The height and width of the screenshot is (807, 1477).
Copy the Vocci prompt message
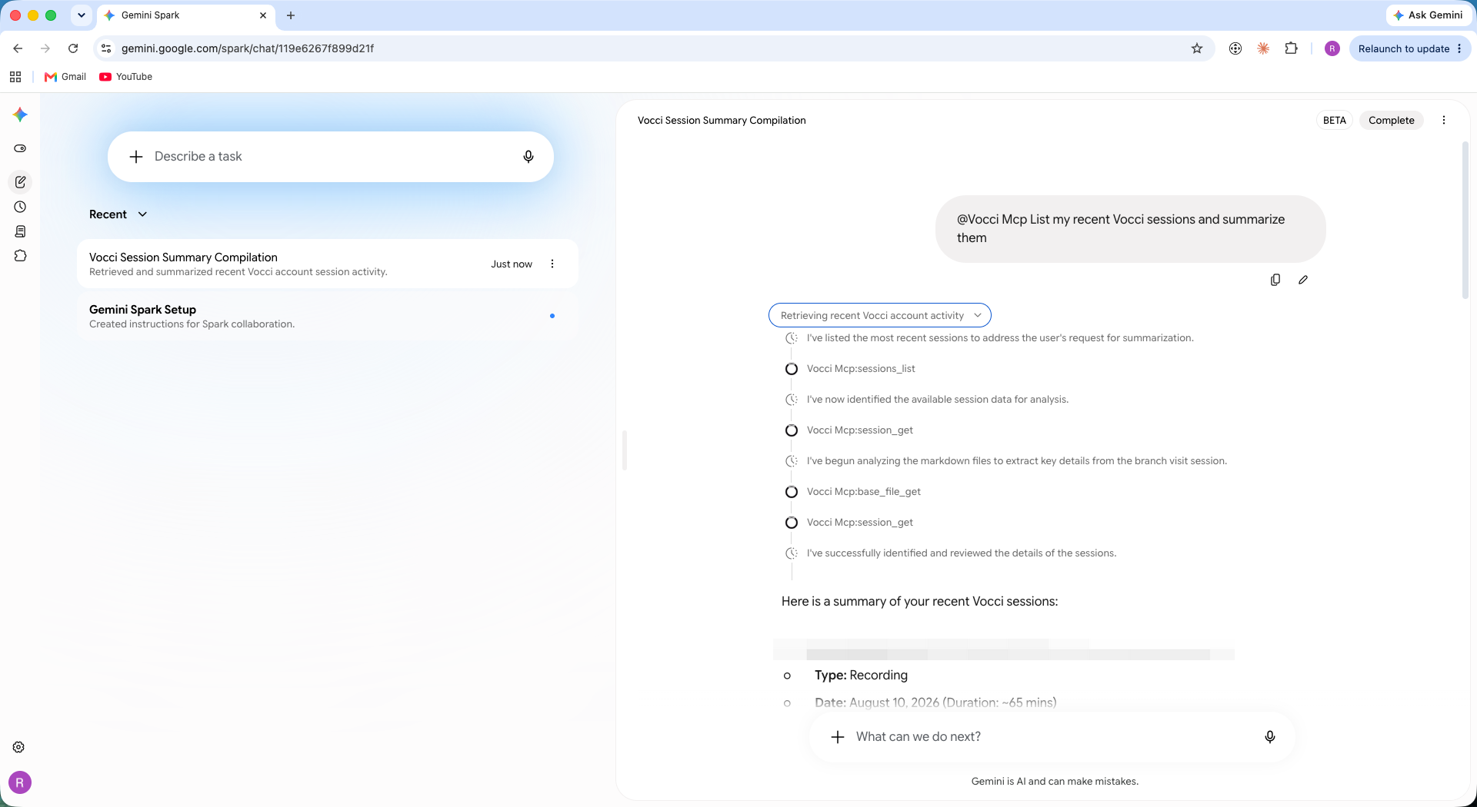(x=1275, y=280)
